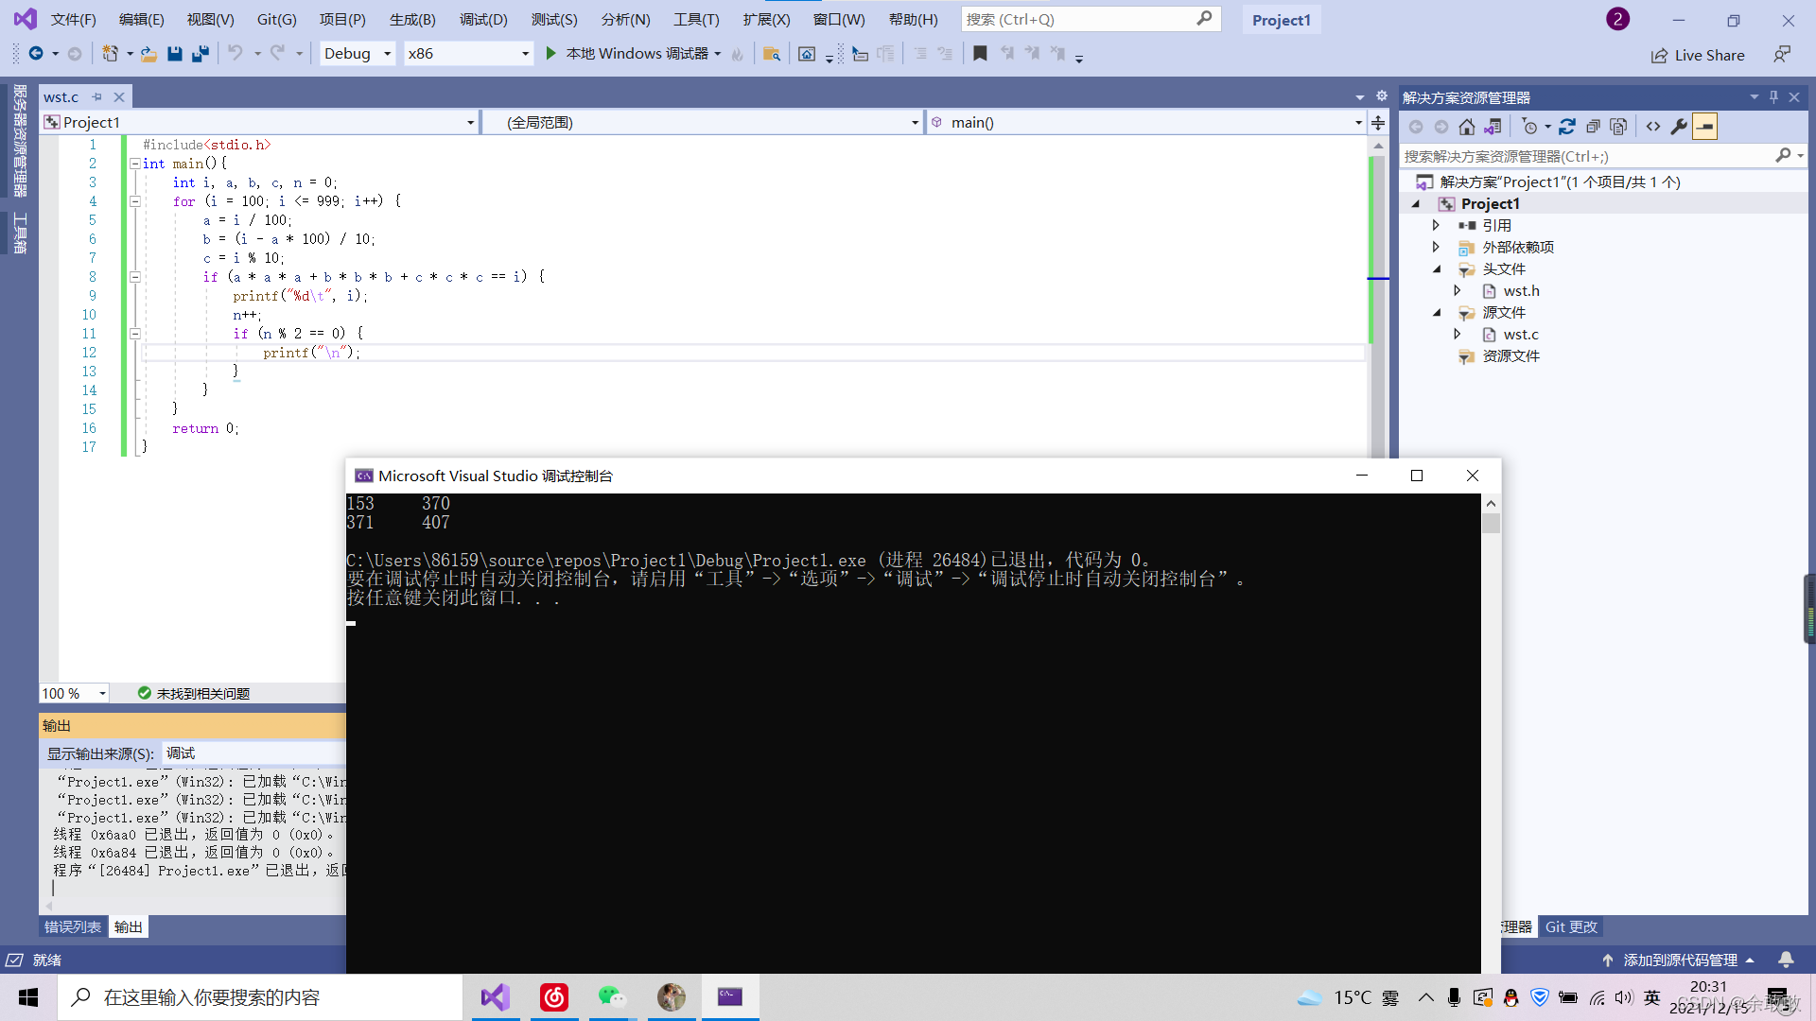Viewport: 1816px width, 1021px height.
Task: Close the wst.c tab with its X
Action: (119, 96)
